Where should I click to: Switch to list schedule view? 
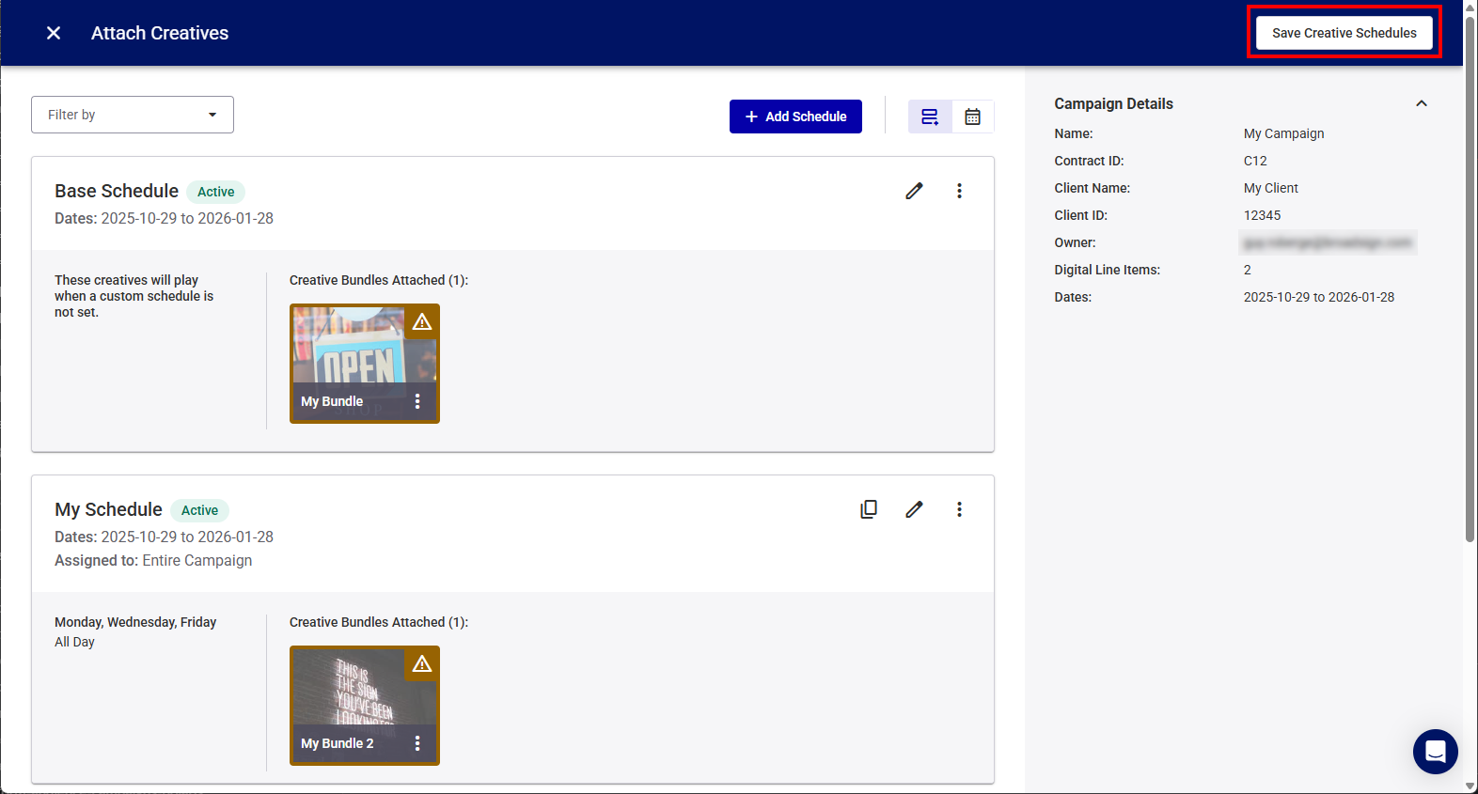pos(930,117)
